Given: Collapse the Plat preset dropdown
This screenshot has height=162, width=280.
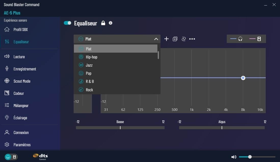Looking at the screenshot, I should tap(117, 39).
